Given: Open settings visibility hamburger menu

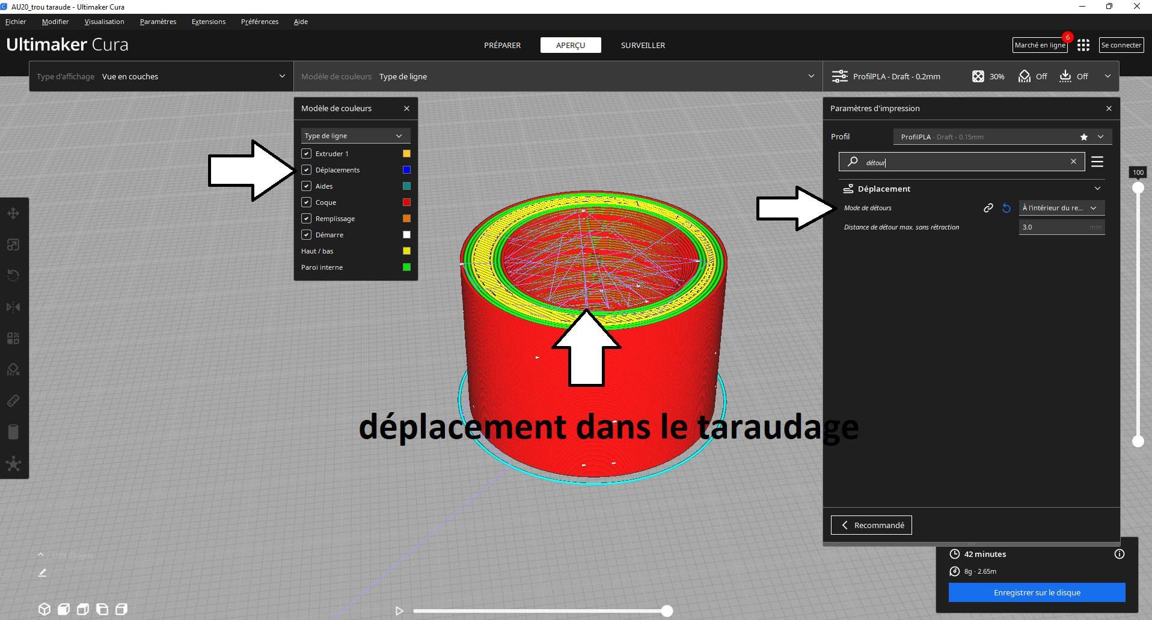Looking at the screenshot, I should pos(1097,162).
